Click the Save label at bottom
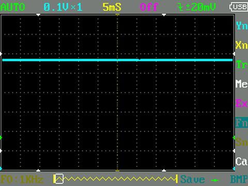Image resolution: width=248 pixels, height=186 pixels. [x=193, y=179]
